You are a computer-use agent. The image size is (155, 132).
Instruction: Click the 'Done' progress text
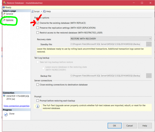(x=12, y=114)
